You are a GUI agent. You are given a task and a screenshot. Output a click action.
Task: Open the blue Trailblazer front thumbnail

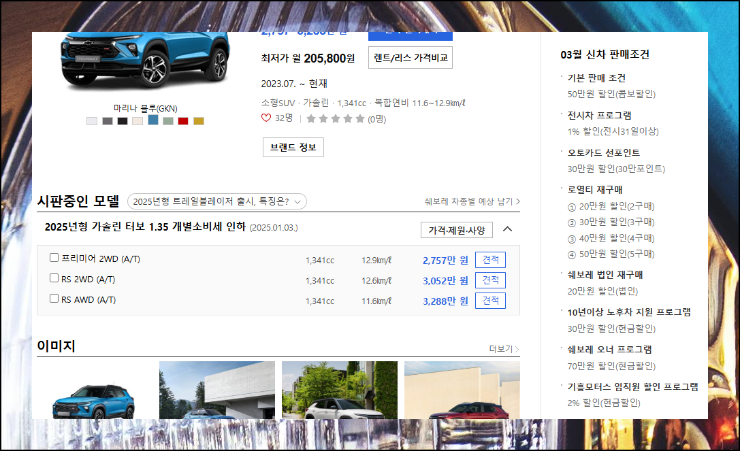coord(95,390)
